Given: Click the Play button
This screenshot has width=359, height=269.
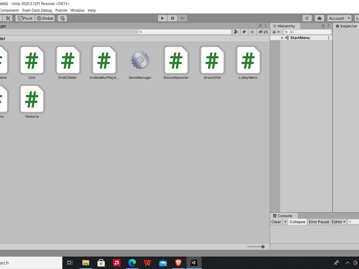Looking at the screenshot, I should coord(162,18).
